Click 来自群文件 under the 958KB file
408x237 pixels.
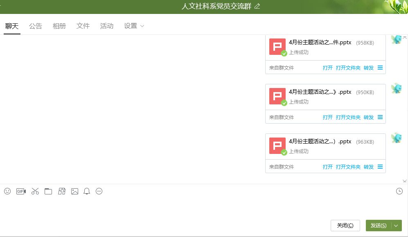[282, 68]
